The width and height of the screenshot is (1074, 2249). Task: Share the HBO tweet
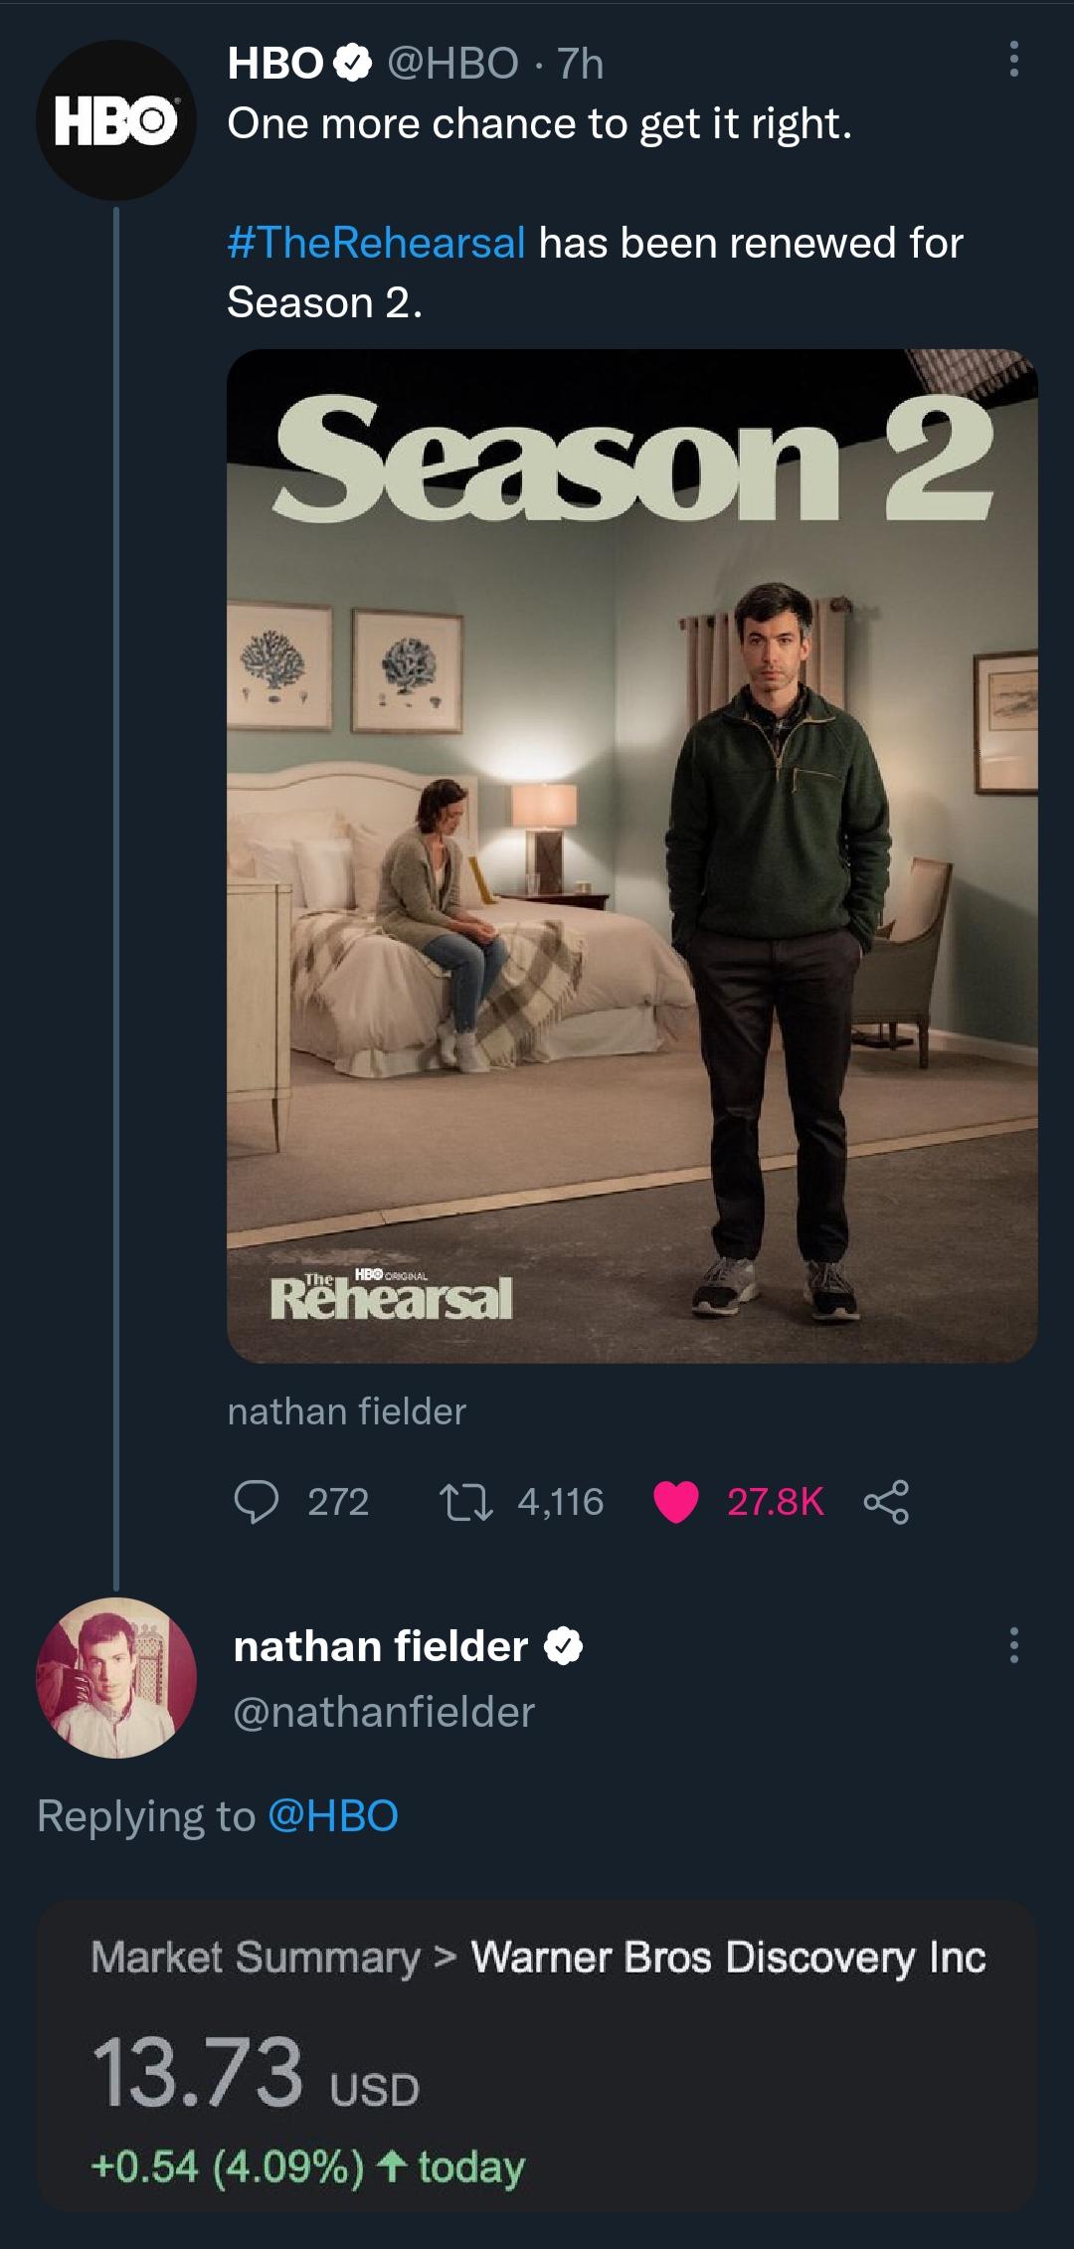(x=886, y=1501)
